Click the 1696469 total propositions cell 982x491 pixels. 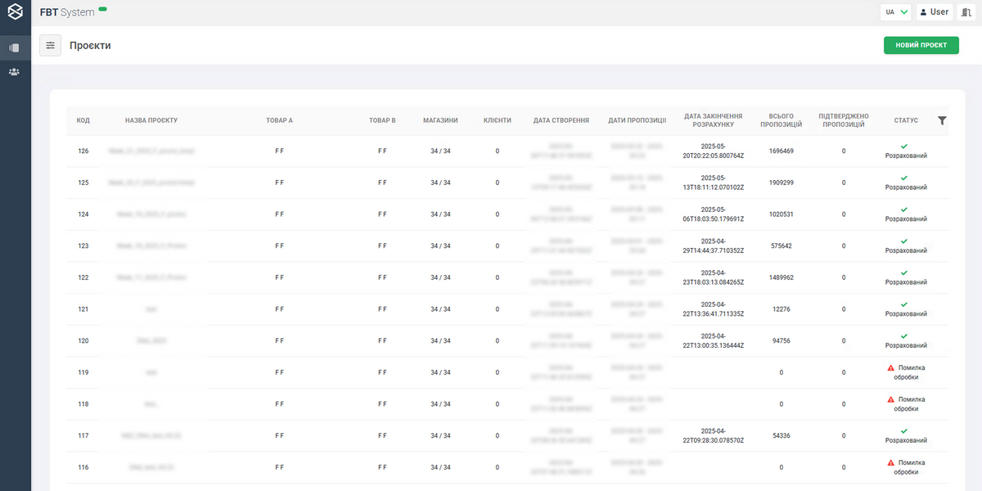click(782, 151)
